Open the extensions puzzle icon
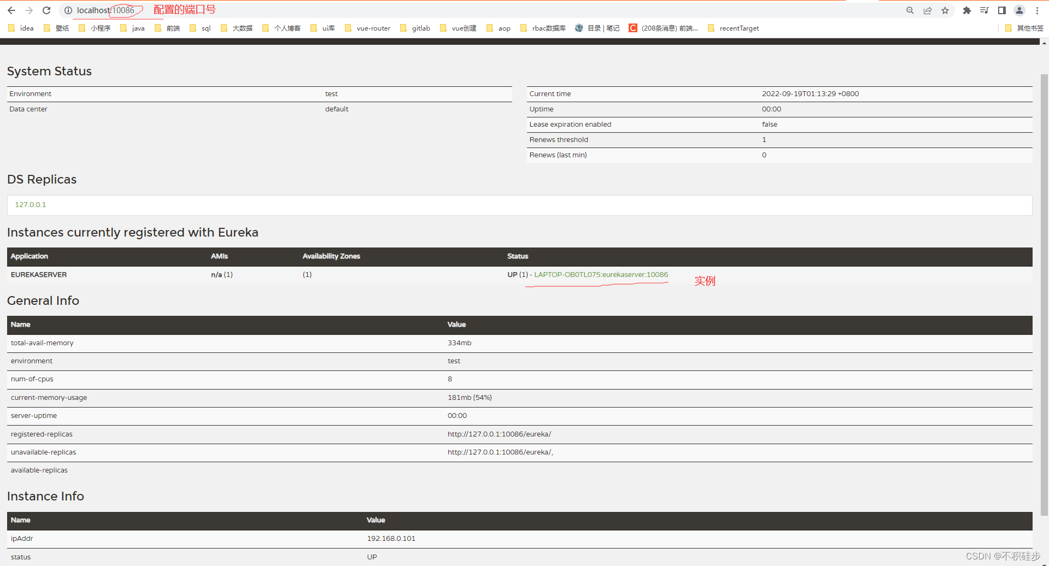 click(967, 10)
